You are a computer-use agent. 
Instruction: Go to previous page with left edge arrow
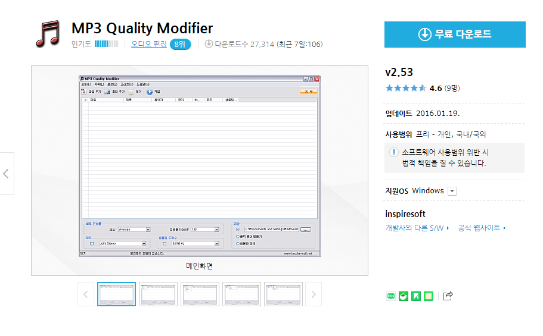point(6,174)
